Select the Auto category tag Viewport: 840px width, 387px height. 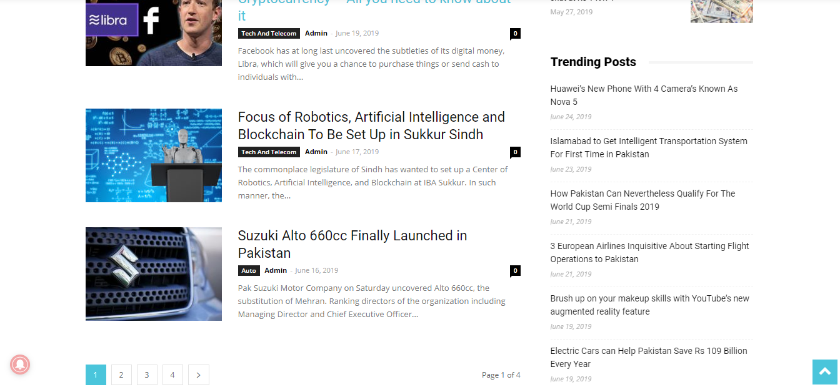pyautogui.click(x=249, y=270)
